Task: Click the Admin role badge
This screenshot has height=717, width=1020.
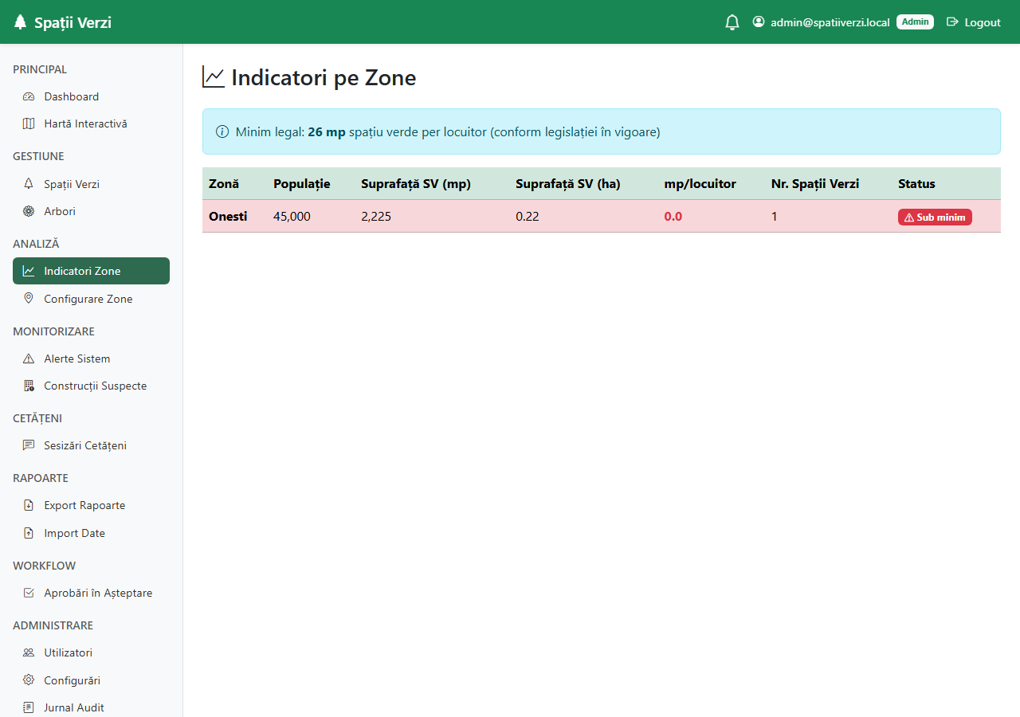Action: [915, 22]
